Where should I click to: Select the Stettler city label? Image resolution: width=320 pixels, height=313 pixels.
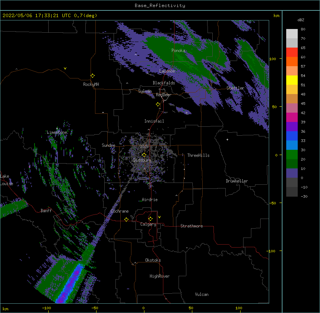coord(235,88)
